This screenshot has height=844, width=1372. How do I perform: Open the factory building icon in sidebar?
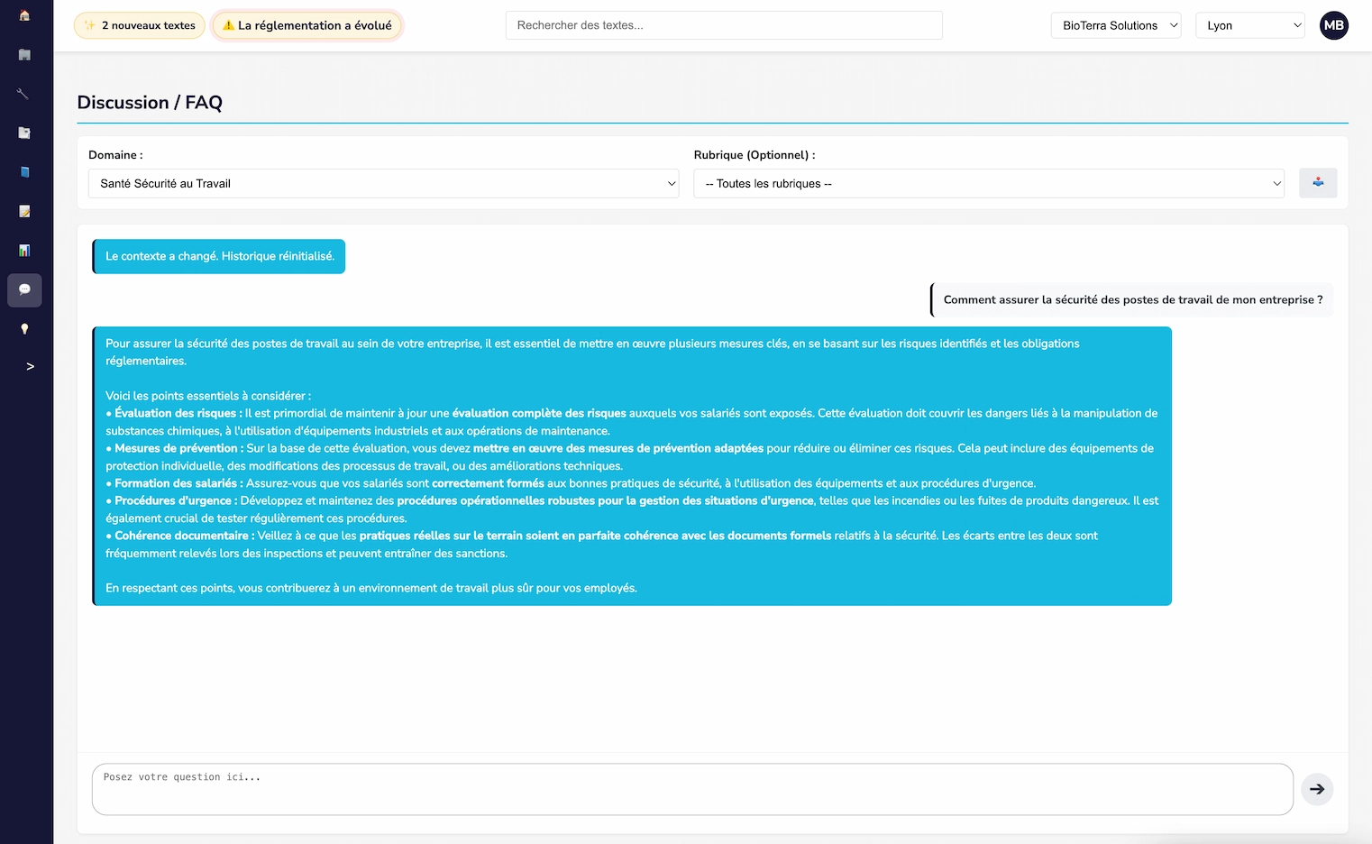click(24, 55)
